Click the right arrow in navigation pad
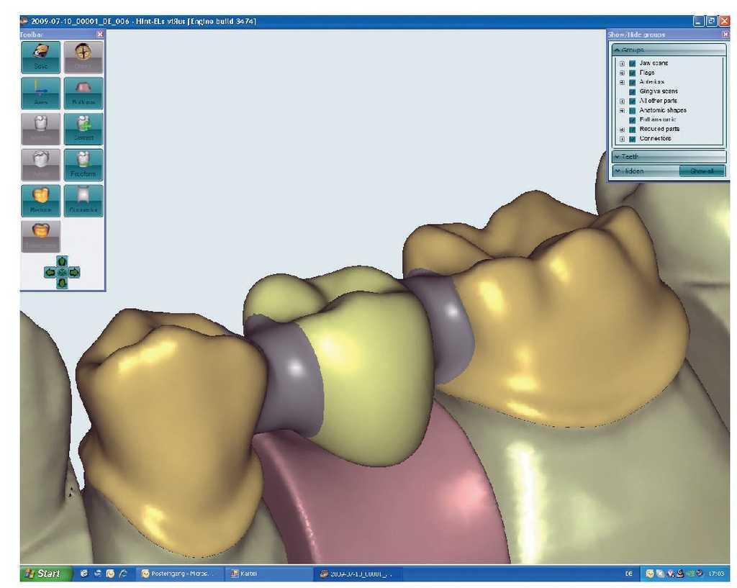The width and height of the screenshot is (737, 588). 73,272
